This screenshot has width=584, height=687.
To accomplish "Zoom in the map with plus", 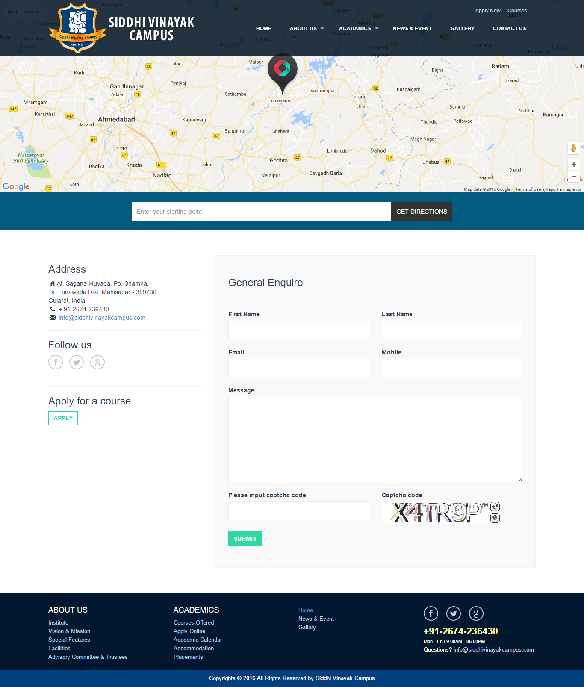I will click(574, 165).
